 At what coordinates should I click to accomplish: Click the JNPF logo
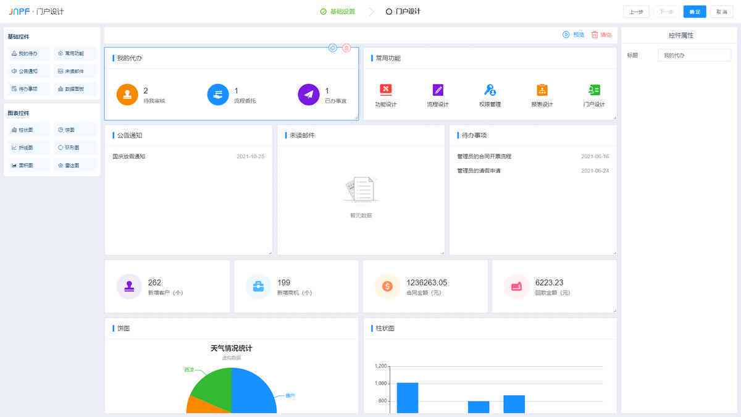pyautogui.click(x=19, y=12)
